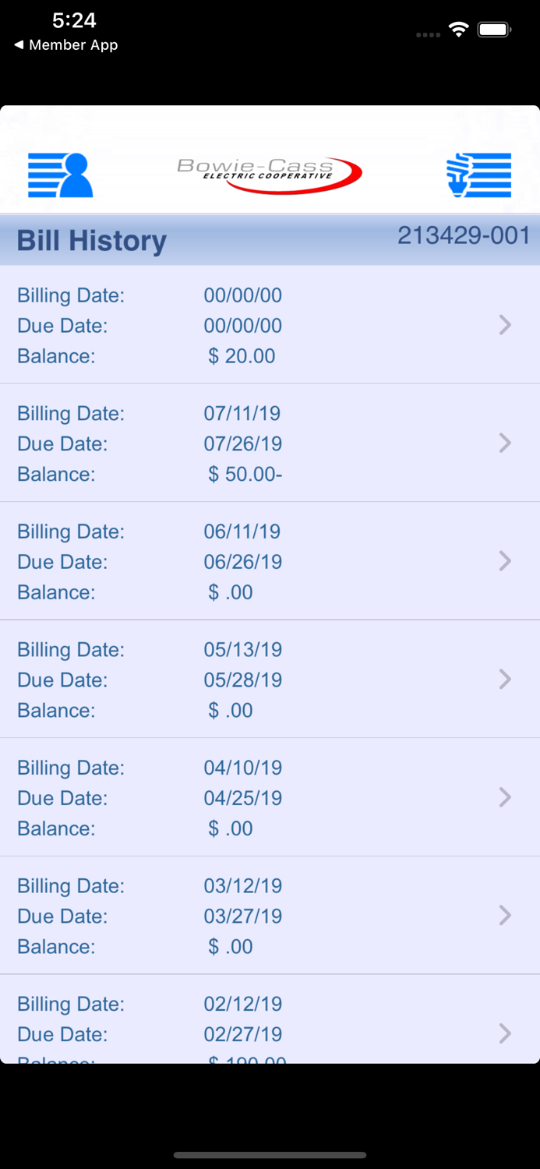540x1169 pixels.
Task: Tap account number 213429-001
Action: point(464,235)
